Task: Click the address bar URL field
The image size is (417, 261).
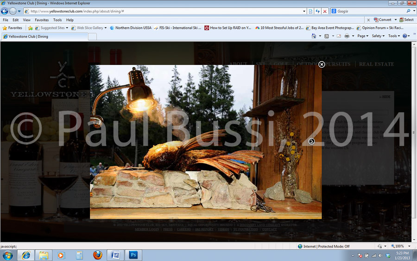Action: [x=163, y=11]
